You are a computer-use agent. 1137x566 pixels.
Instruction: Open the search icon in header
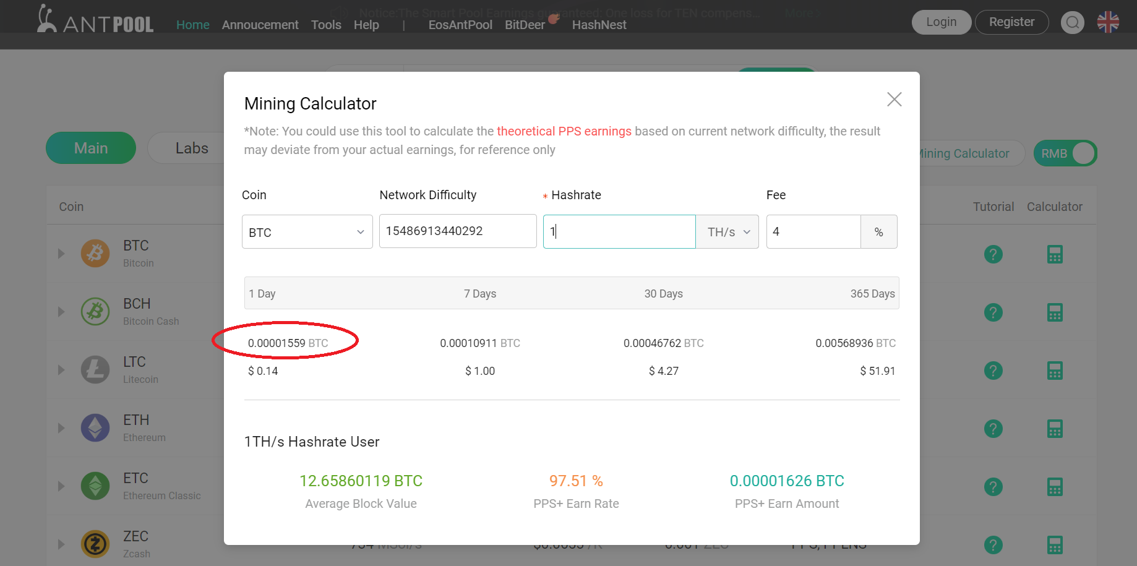[1072, 23]
